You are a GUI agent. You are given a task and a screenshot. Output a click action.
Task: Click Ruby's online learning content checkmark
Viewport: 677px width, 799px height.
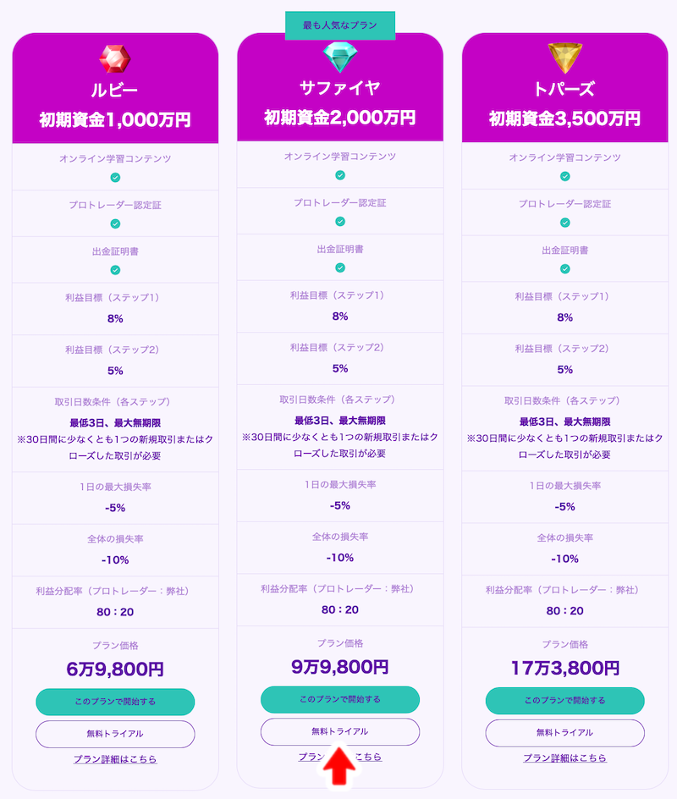(115, 178)
